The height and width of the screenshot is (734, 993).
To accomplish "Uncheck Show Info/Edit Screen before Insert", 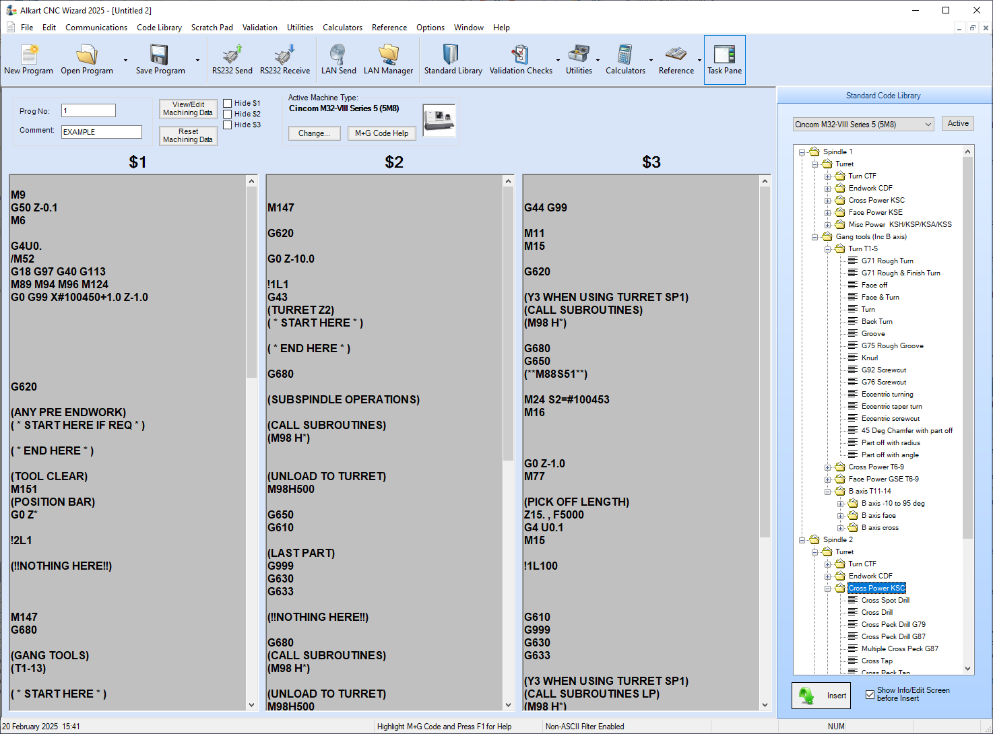I will coord(870,694).
